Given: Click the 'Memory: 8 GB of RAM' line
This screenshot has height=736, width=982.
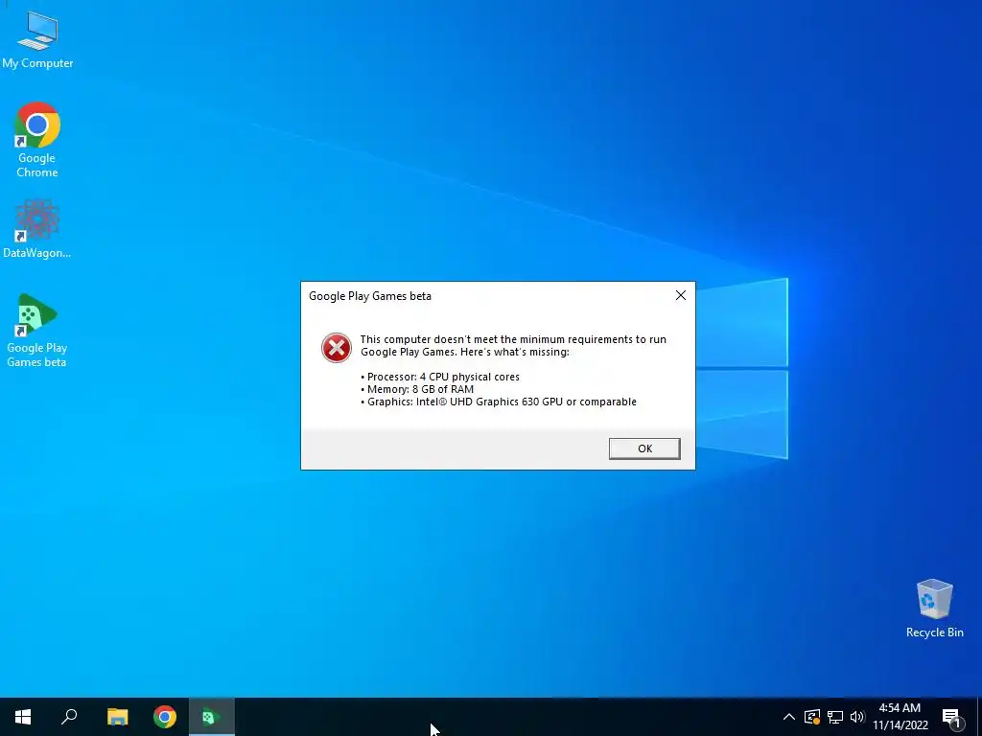Looking at the screenshot, I should [417, 389].
